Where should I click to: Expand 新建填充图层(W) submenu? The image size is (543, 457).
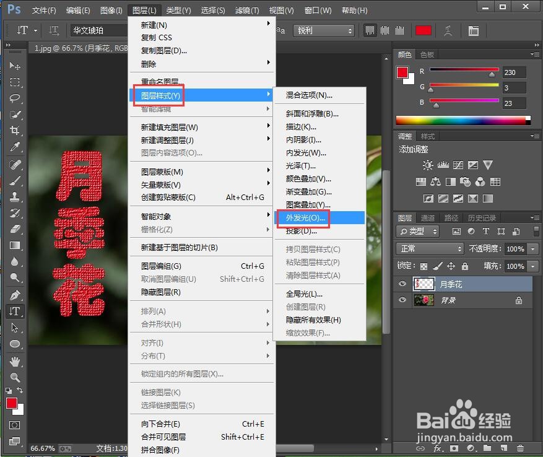[x=202, y=127]
